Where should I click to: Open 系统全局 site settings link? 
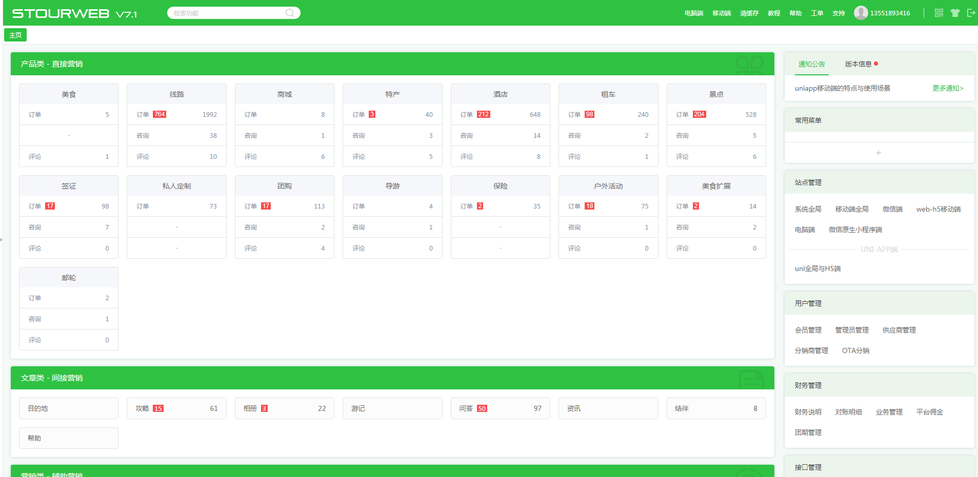click(x=808, y=209)
